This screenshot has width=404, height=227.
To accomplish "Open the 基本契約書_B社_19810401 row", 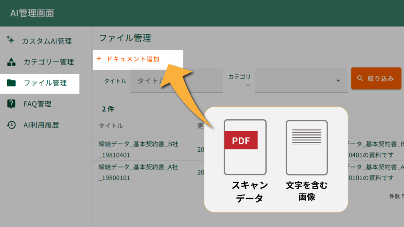I will click(x=138, y=149).
